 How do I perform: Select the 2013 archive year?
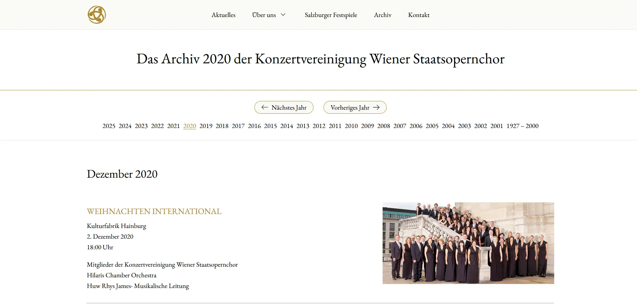(x=303, y=126)
